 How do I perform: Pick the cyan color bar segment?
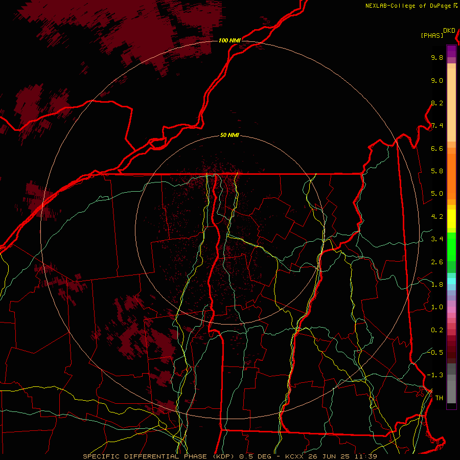(451, 281)
